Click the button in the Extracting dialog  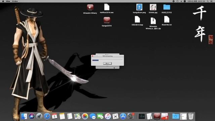point(107,64)
